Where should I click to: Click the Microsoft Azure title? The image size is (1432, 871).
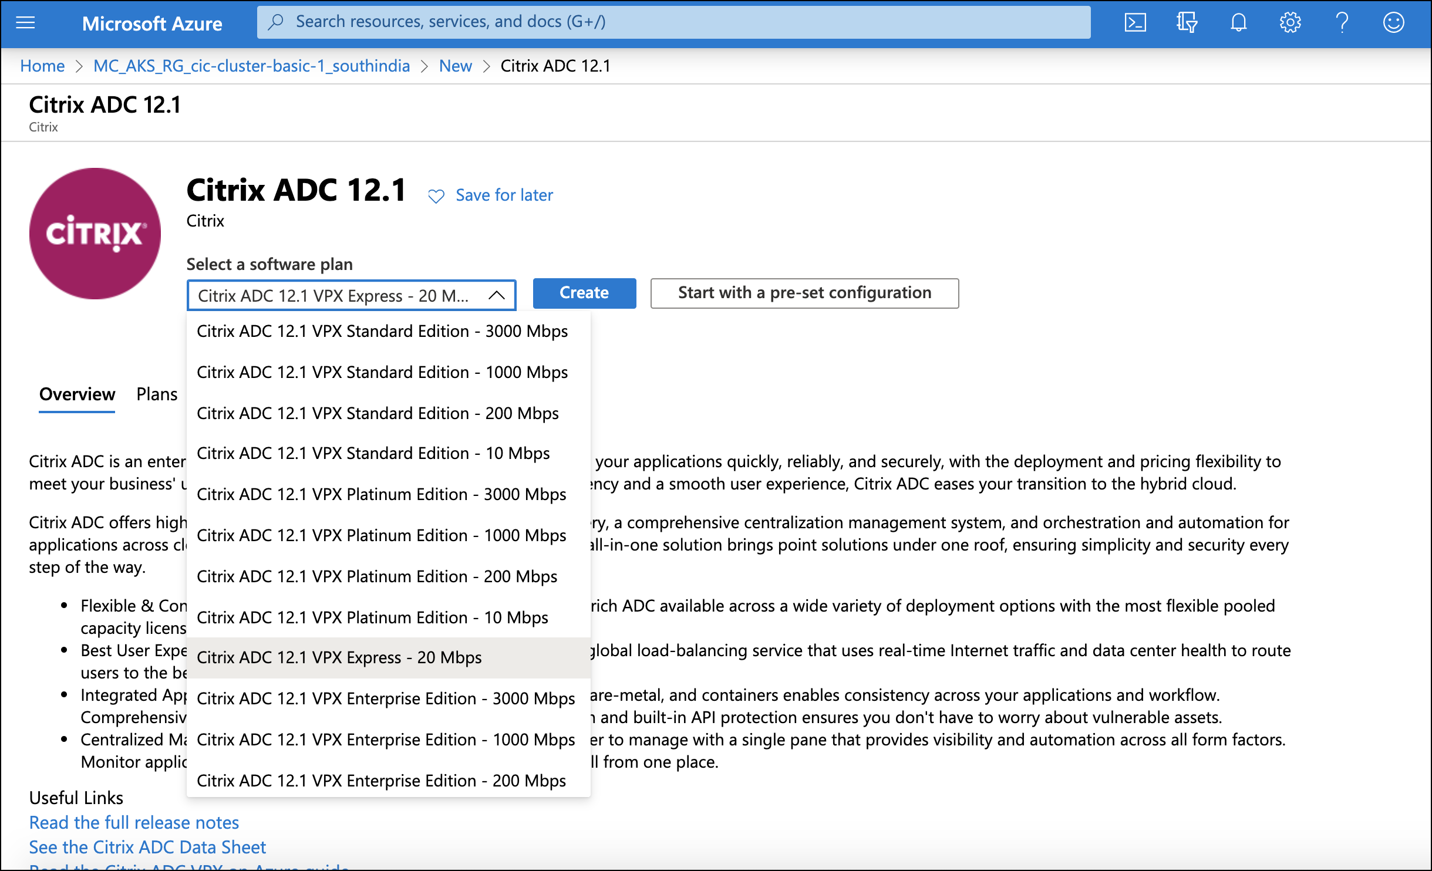(152, 23)
